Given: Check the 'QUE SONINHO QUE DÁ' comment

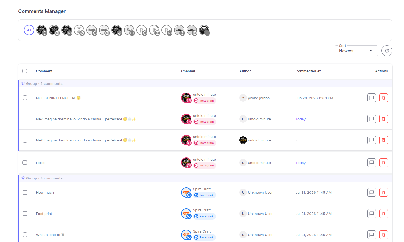Looking at the screenshot, I should point(25,98).
